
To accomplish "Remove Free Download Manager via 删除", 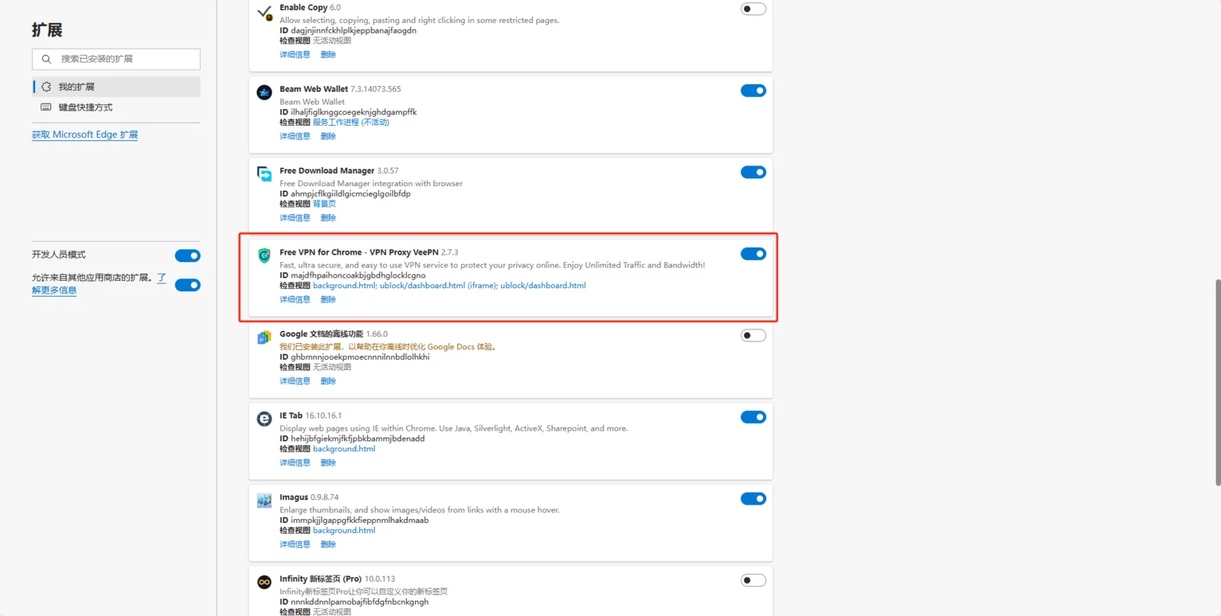I will [x=328, y=218].
